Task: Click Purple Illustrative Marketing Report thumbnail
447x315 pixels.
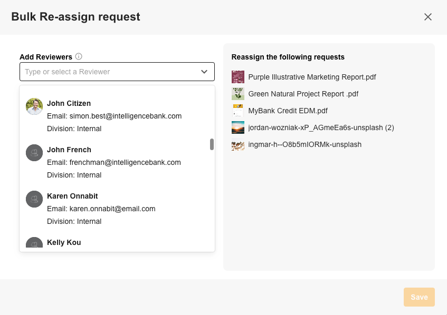Action: (238, 77)
